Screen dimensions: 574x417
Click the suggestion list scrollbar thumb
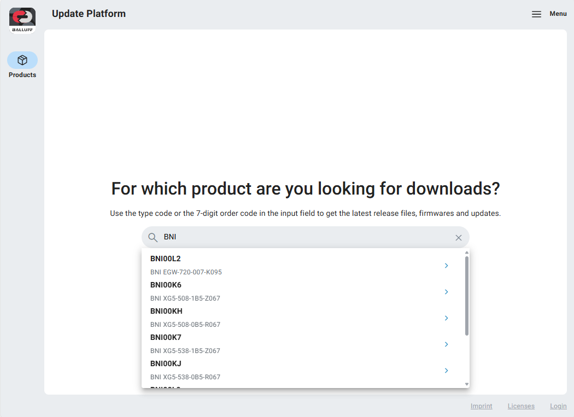[466, 296]
